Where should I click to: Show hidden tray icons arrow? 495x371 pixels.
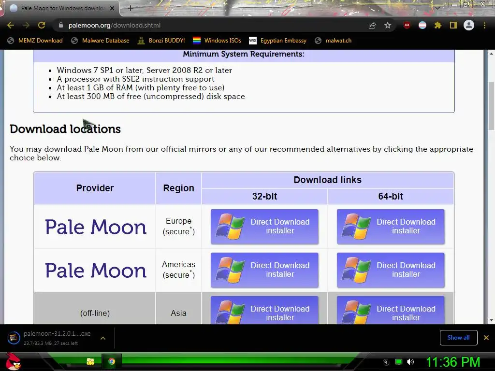click(x=386, y=362)
